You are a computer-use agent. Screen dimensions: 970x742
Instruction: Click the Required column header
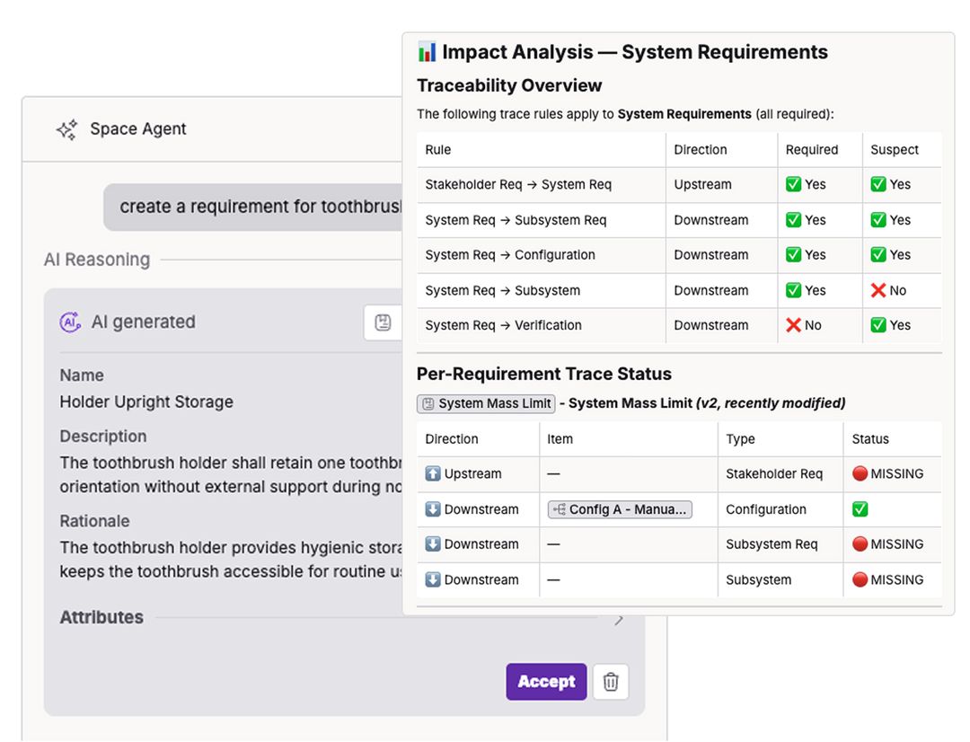(812, 150)
